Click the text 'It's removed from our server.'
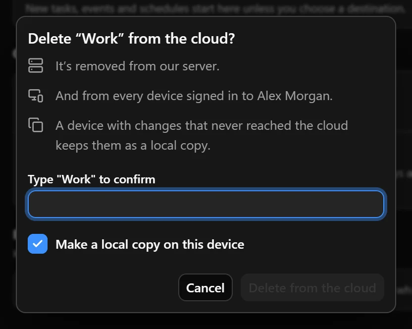Image resolution: width=412 pixels, height=329 pixels. click(138, 66)
